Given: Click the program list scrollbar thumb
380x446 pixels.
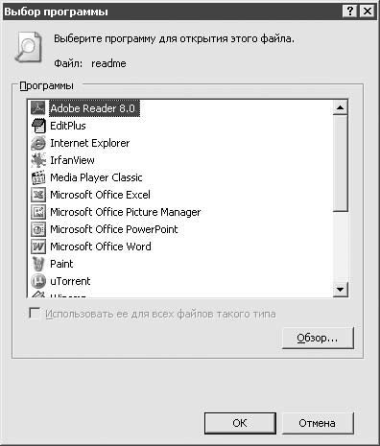Looking at the screenshot, I should [x=340, y=163].
